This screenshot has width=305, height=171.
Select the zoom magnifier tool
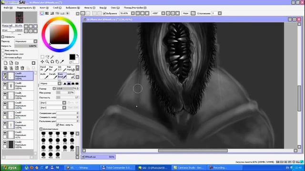(x=47, y=61)
